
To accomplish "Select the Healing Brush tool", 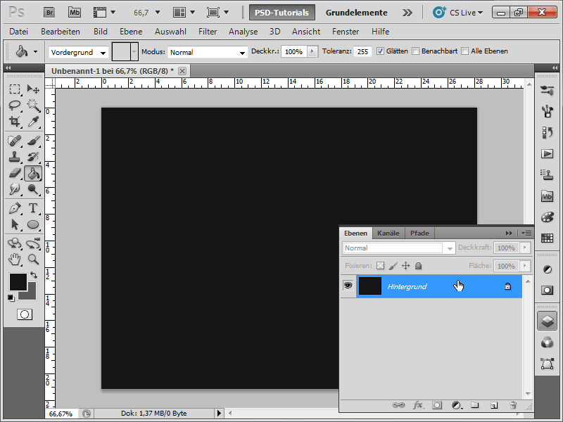I will point(15,141).
